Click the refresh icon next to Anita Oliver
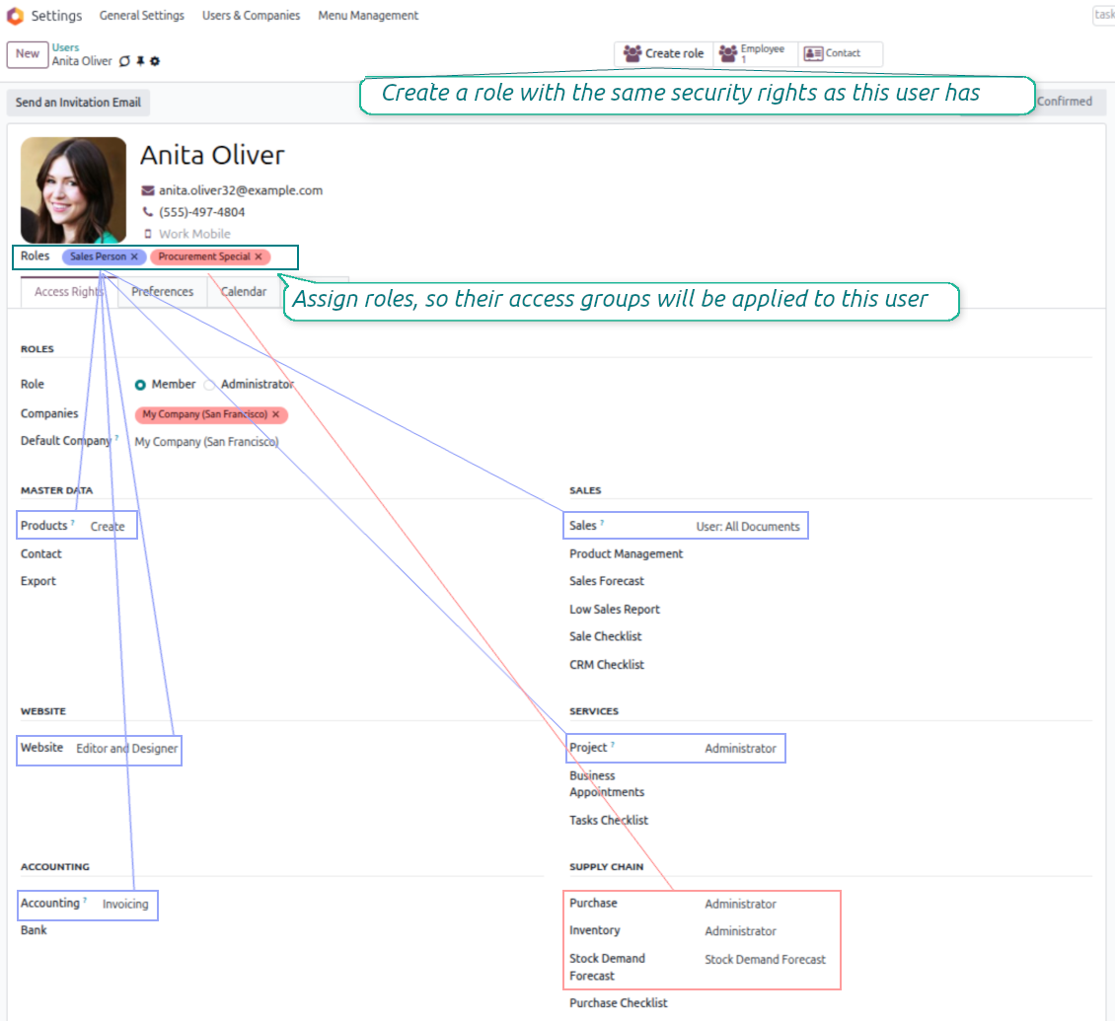 124,61
